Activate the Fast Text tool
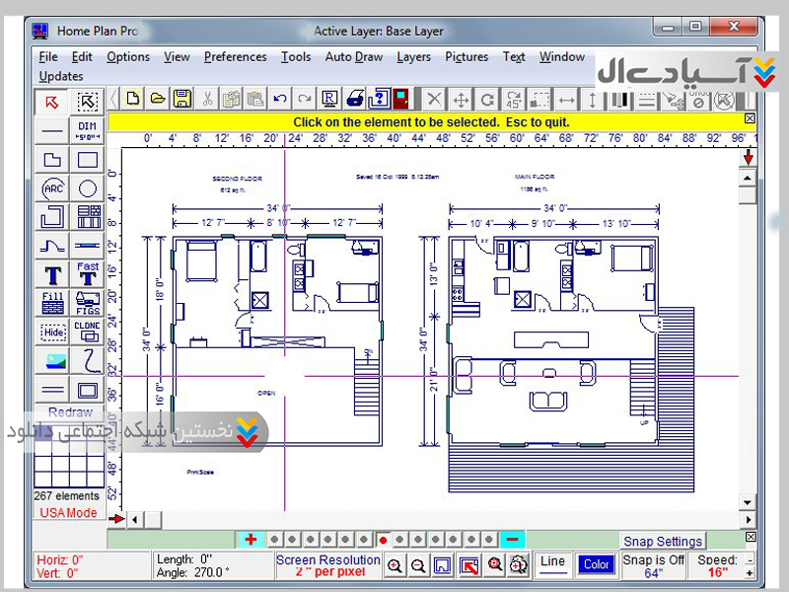The width and height of the screenshot is (789, 592). click(88, 273)
